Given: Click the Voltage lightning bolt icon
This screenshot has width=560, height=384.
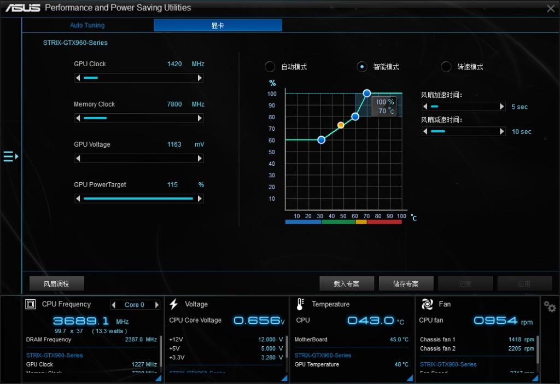Looking at the screenshot, I should coord(174,304).
